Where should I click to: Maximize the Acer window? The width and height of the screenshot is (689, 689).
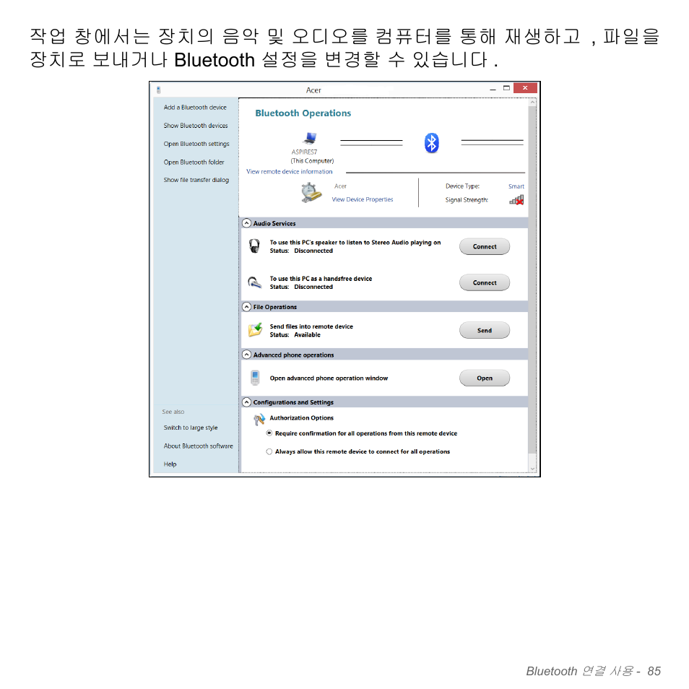click(506, 88)
